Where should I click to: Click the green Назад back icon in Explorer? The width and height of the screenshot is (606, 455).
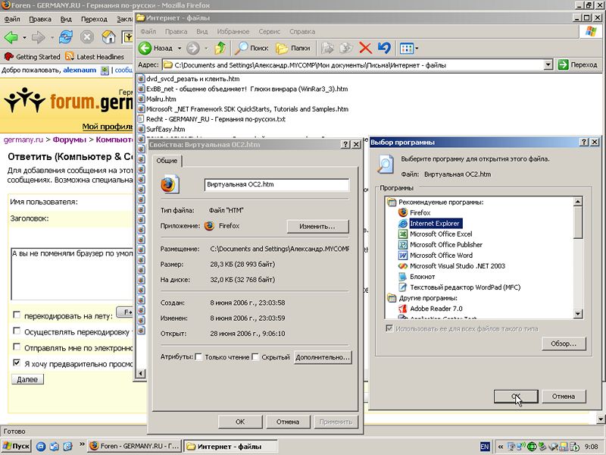point(145,48)
